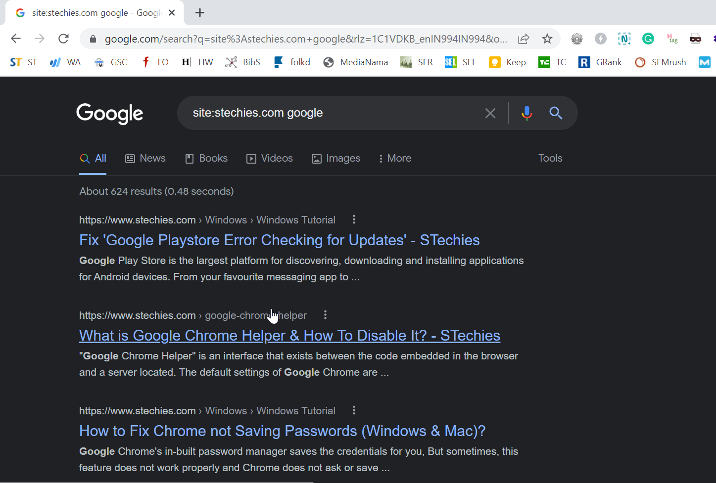Open the BibS bookmark

point(242,62)
